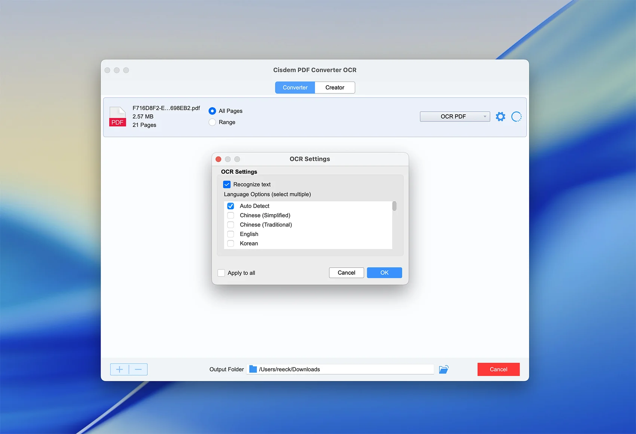Image resolution: width=636 pixels, height=434 pixels.
Task: Select the Range radio button
Action: pos(212,122)
